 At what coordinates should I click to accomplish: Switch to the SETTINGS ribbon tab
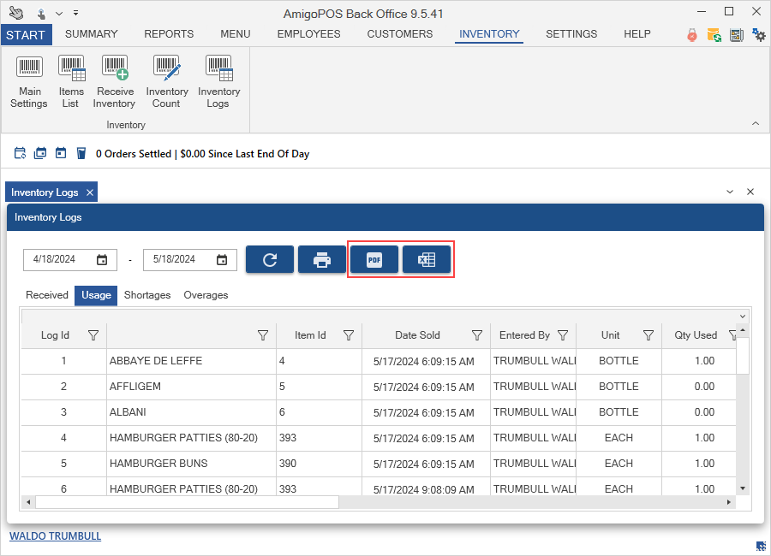coord(571,34)
